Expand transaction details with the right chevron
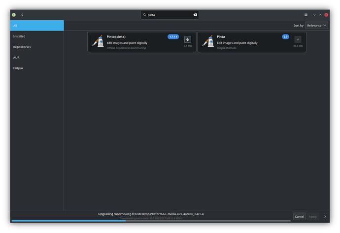This screenshot has width=340, height=233. pyautogui.click(x=325, y=217)
